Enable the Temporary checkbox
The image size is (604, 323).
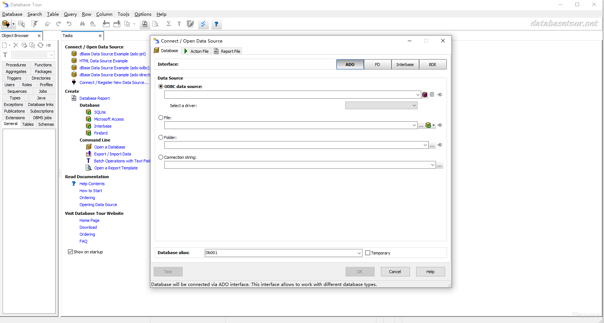[368, 253]
